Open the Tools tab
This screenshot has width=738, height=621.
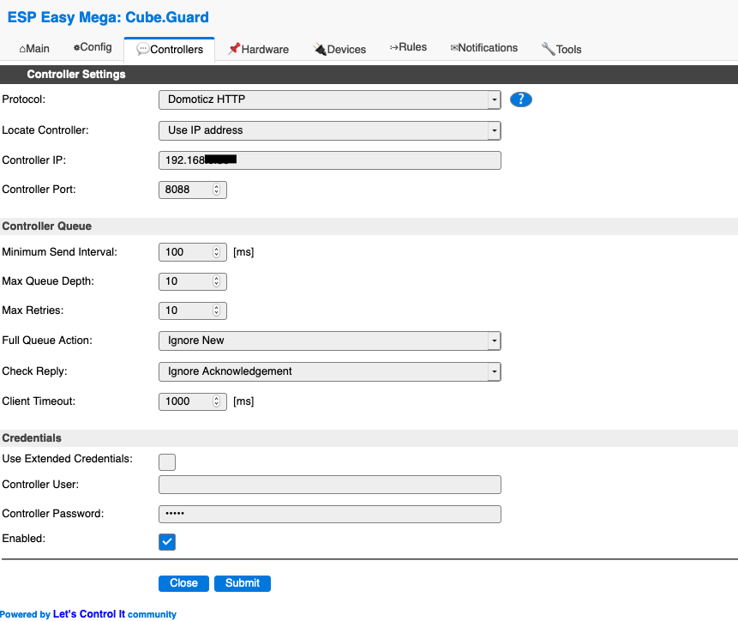(x=561, y=50)
